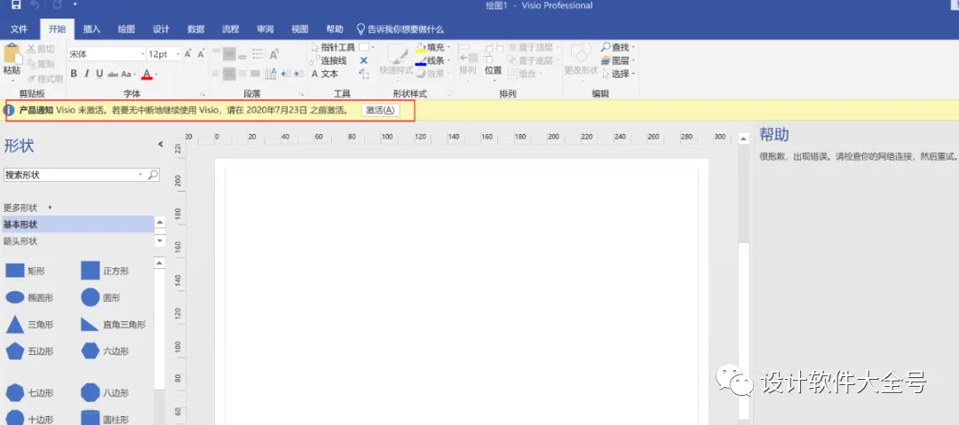Switch to the 数据 (Data) tab
The image size is (959, 425).
click(x=195, y=29)
